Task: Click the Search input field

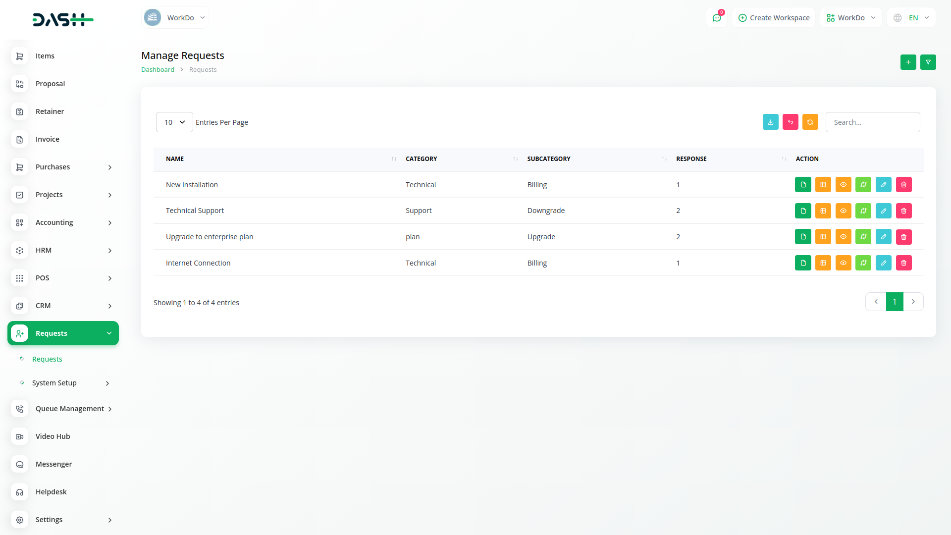Action: (872, 122)
